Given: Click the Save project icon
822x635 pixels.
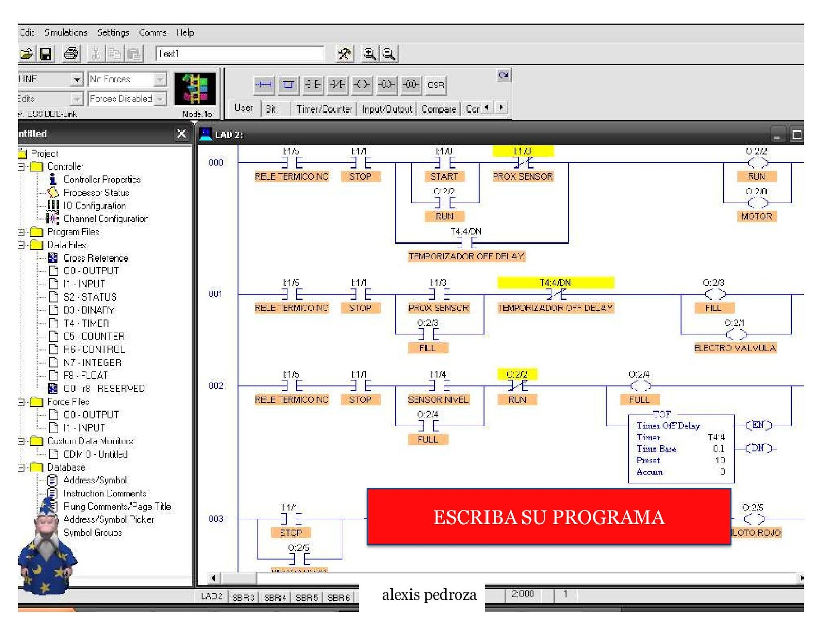Looking at the screenshot, I should (45, 54).
